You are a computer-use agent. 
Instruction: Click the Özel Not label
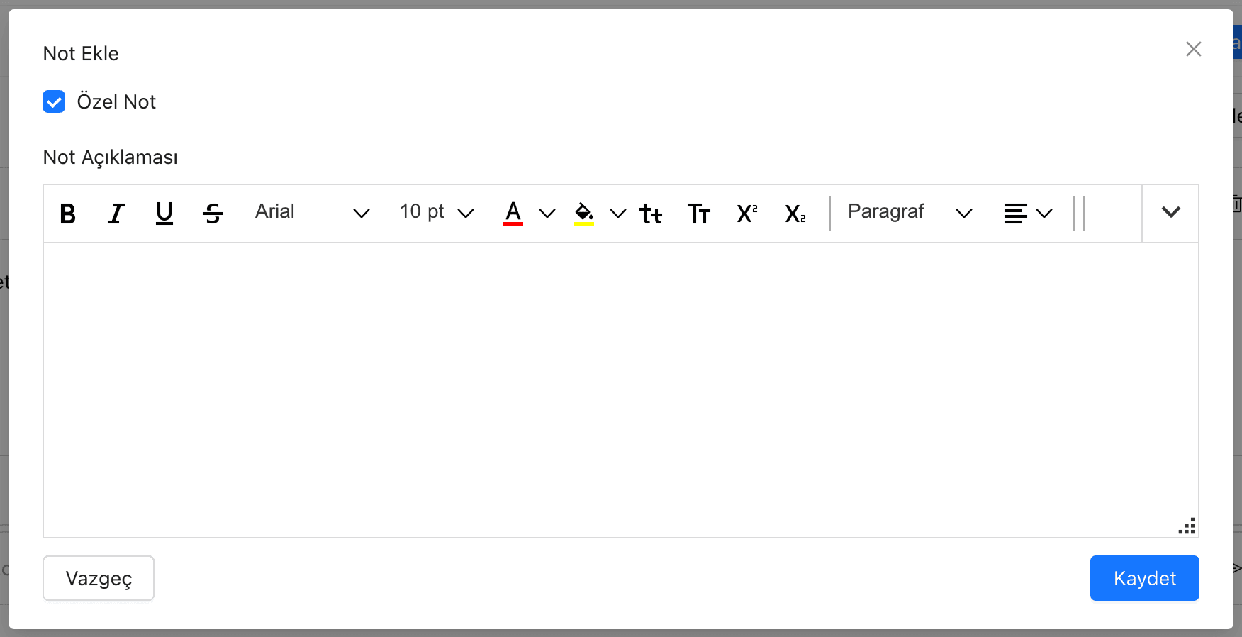[x=116, y=101]
